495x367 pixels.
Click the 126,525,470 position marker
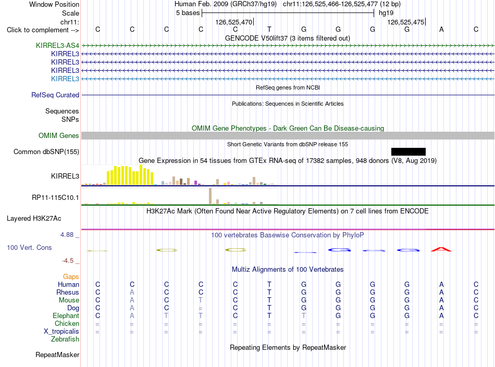pos(234,22)
